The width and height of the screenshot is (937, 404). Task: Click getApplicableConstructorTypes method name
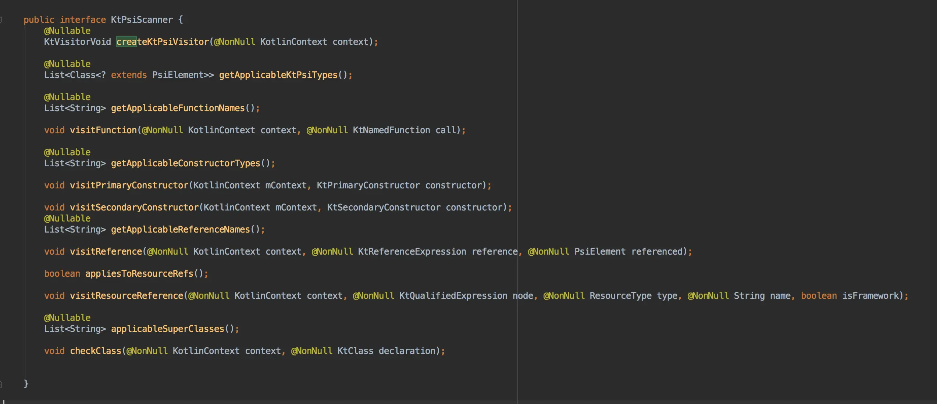pos(185,163)
